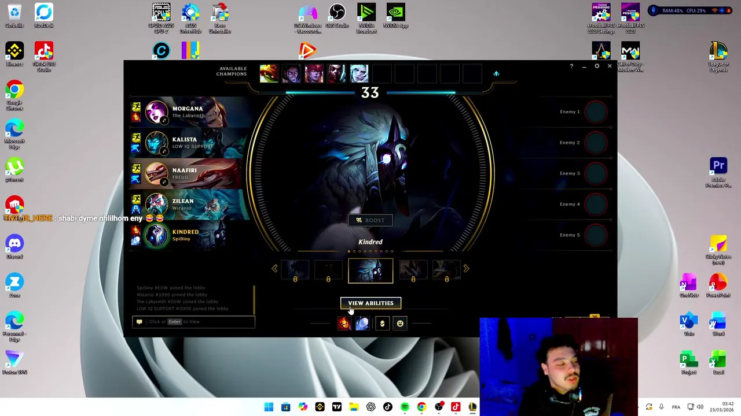This screenshot has width=741, height=416.
Task: Open Adobe Premiere Pro desktop shortcut
Action: pos(718,172)
